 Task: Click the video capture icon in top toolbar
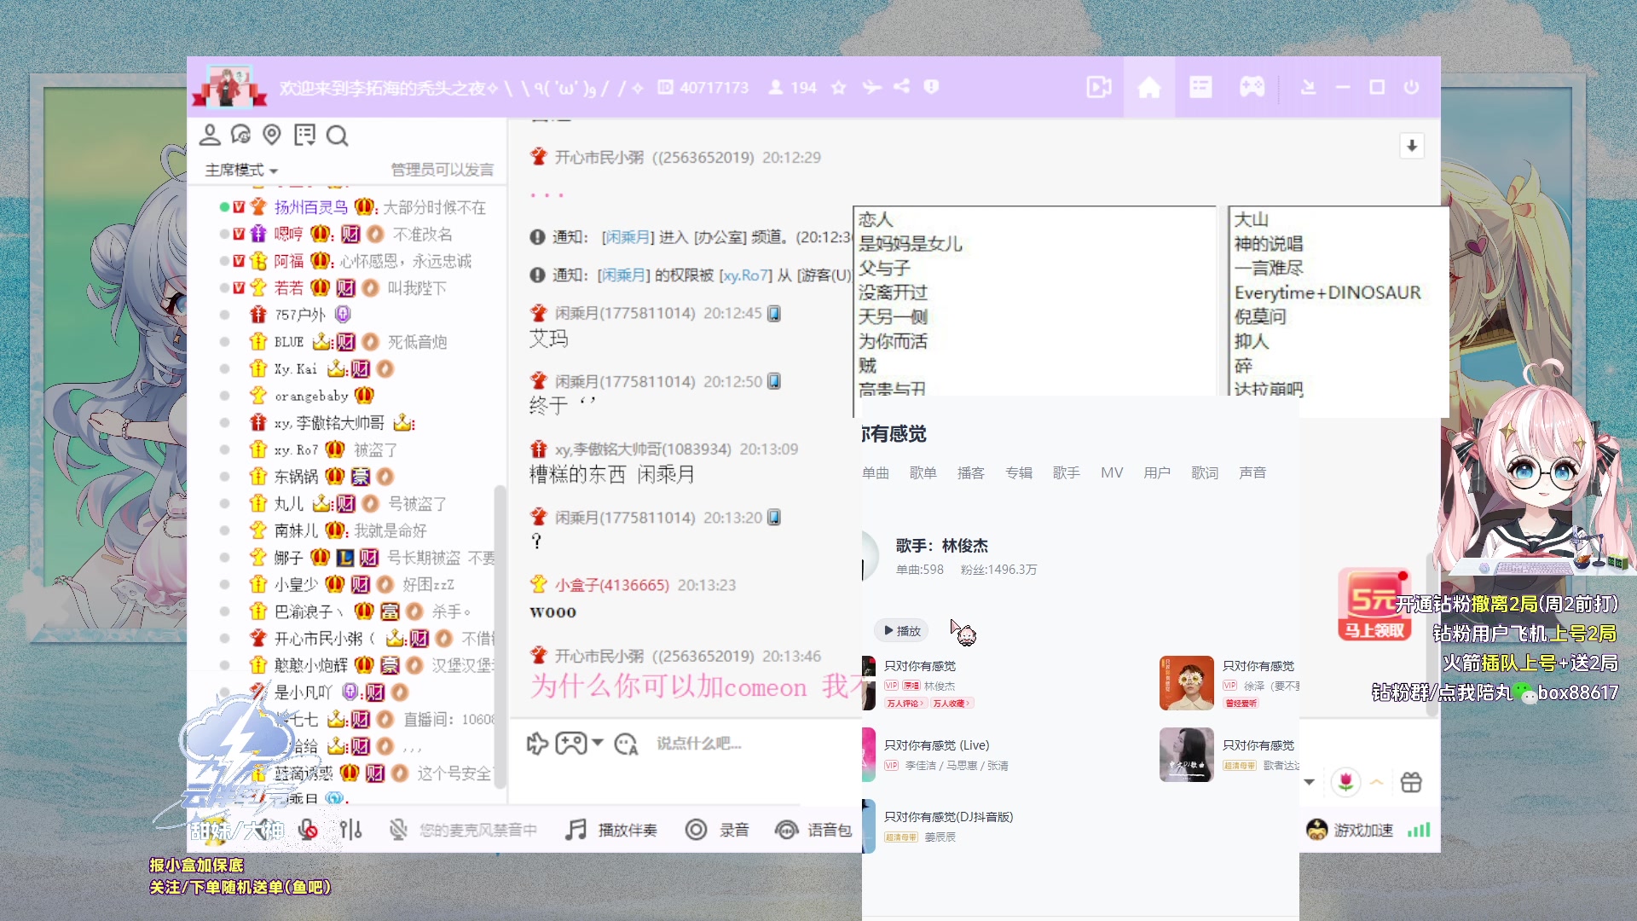click(x=1098, y=87)
